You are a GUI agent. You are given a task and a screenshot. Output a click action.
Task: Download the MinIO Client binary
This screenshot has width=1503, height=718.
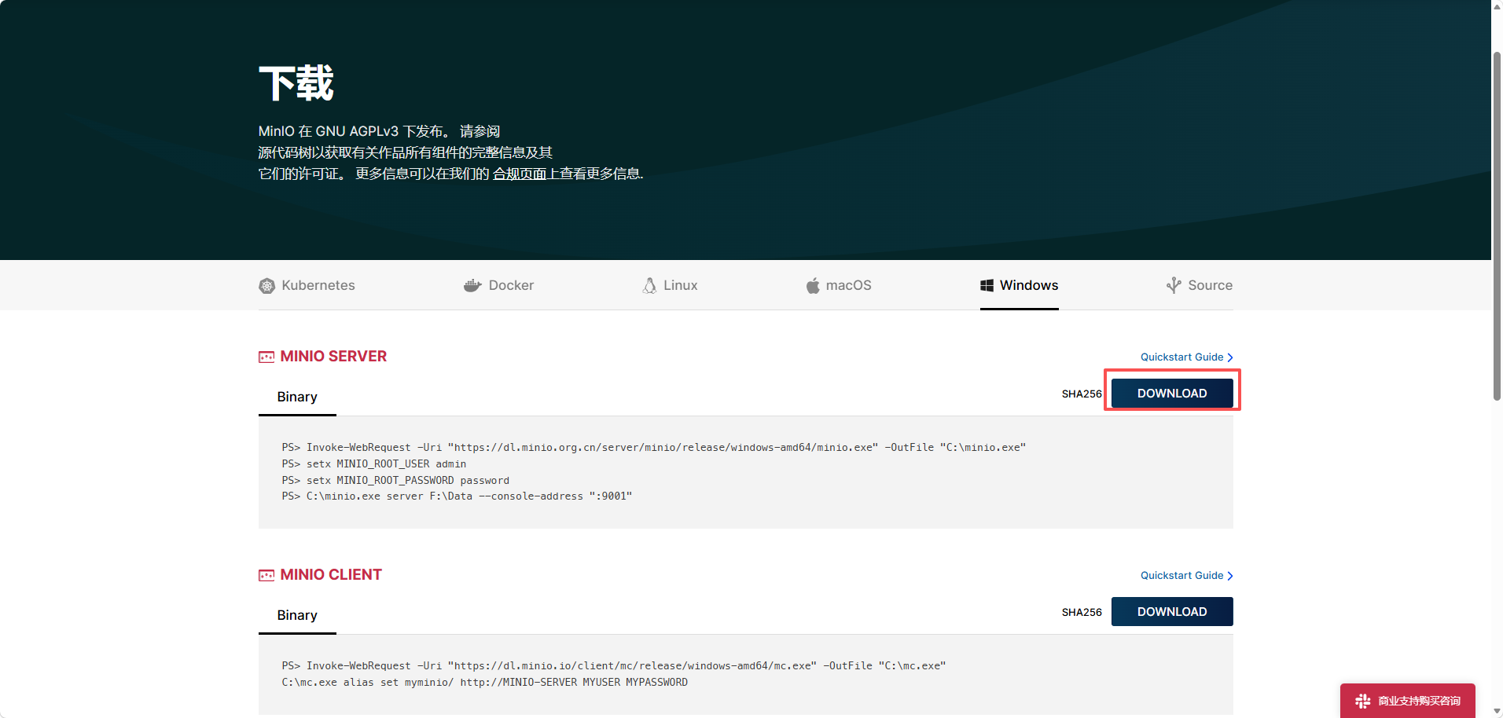click(x=1172, y=612)
